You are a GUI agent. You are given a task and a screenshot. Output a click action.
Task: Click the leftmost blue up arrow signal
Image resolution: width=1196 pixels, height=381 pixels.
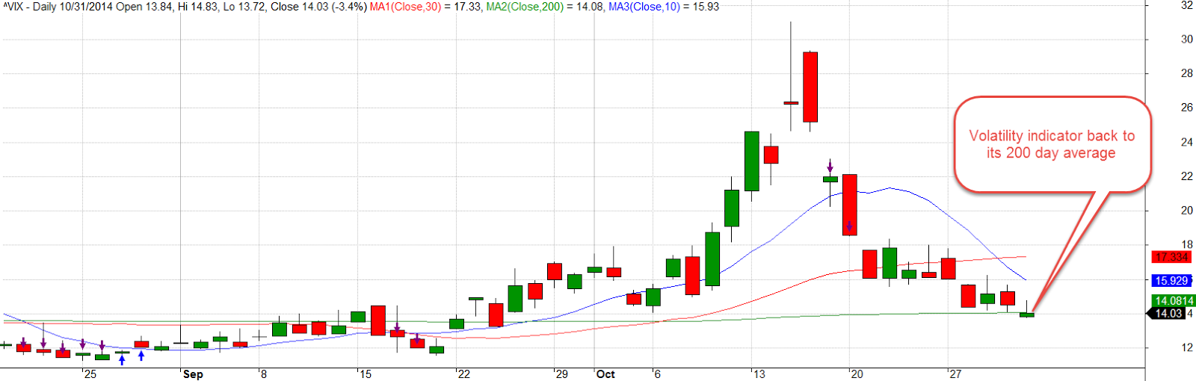(x=122, y=360)
